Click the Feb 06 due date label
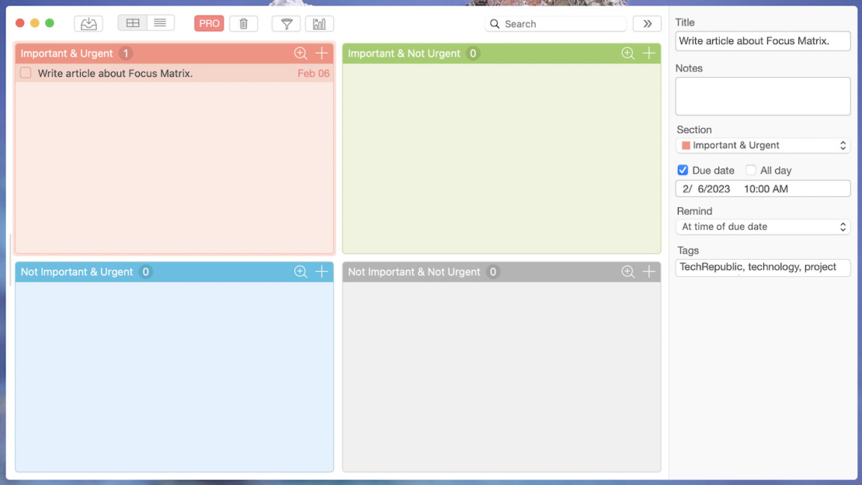Viewport: 862px width, 485px height. 314,72
